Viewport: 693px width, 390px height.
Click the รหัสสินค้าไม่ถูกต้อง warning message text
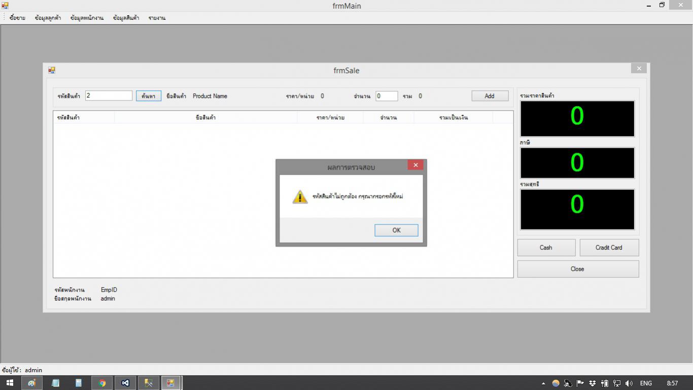point(358,197)
